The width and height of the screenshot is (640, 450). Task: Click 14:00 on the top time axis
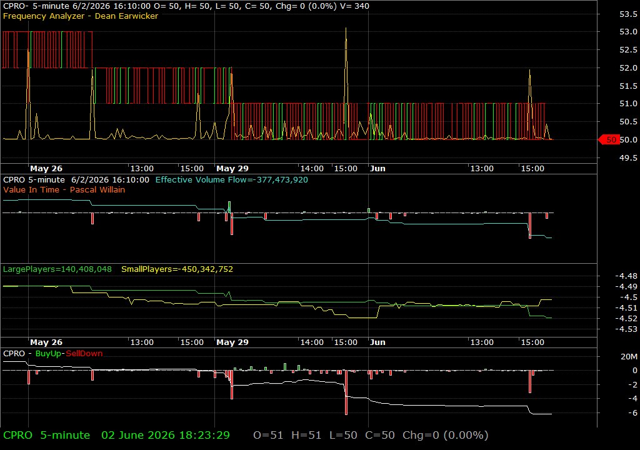coord(312,169)
